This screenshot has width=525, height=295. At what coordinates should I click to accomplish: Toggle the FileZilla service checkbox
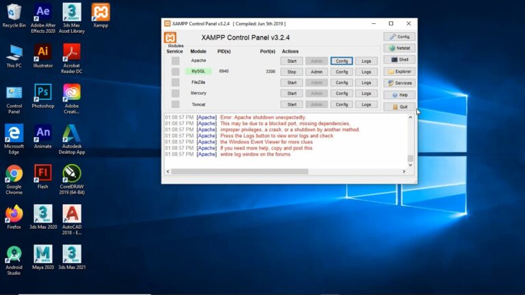tap(176, 82)
